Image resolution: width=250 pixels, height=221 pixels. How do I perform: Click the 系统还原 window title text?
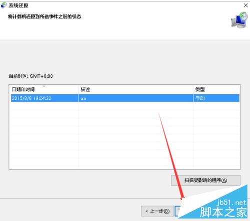click(x=18, y=5)
